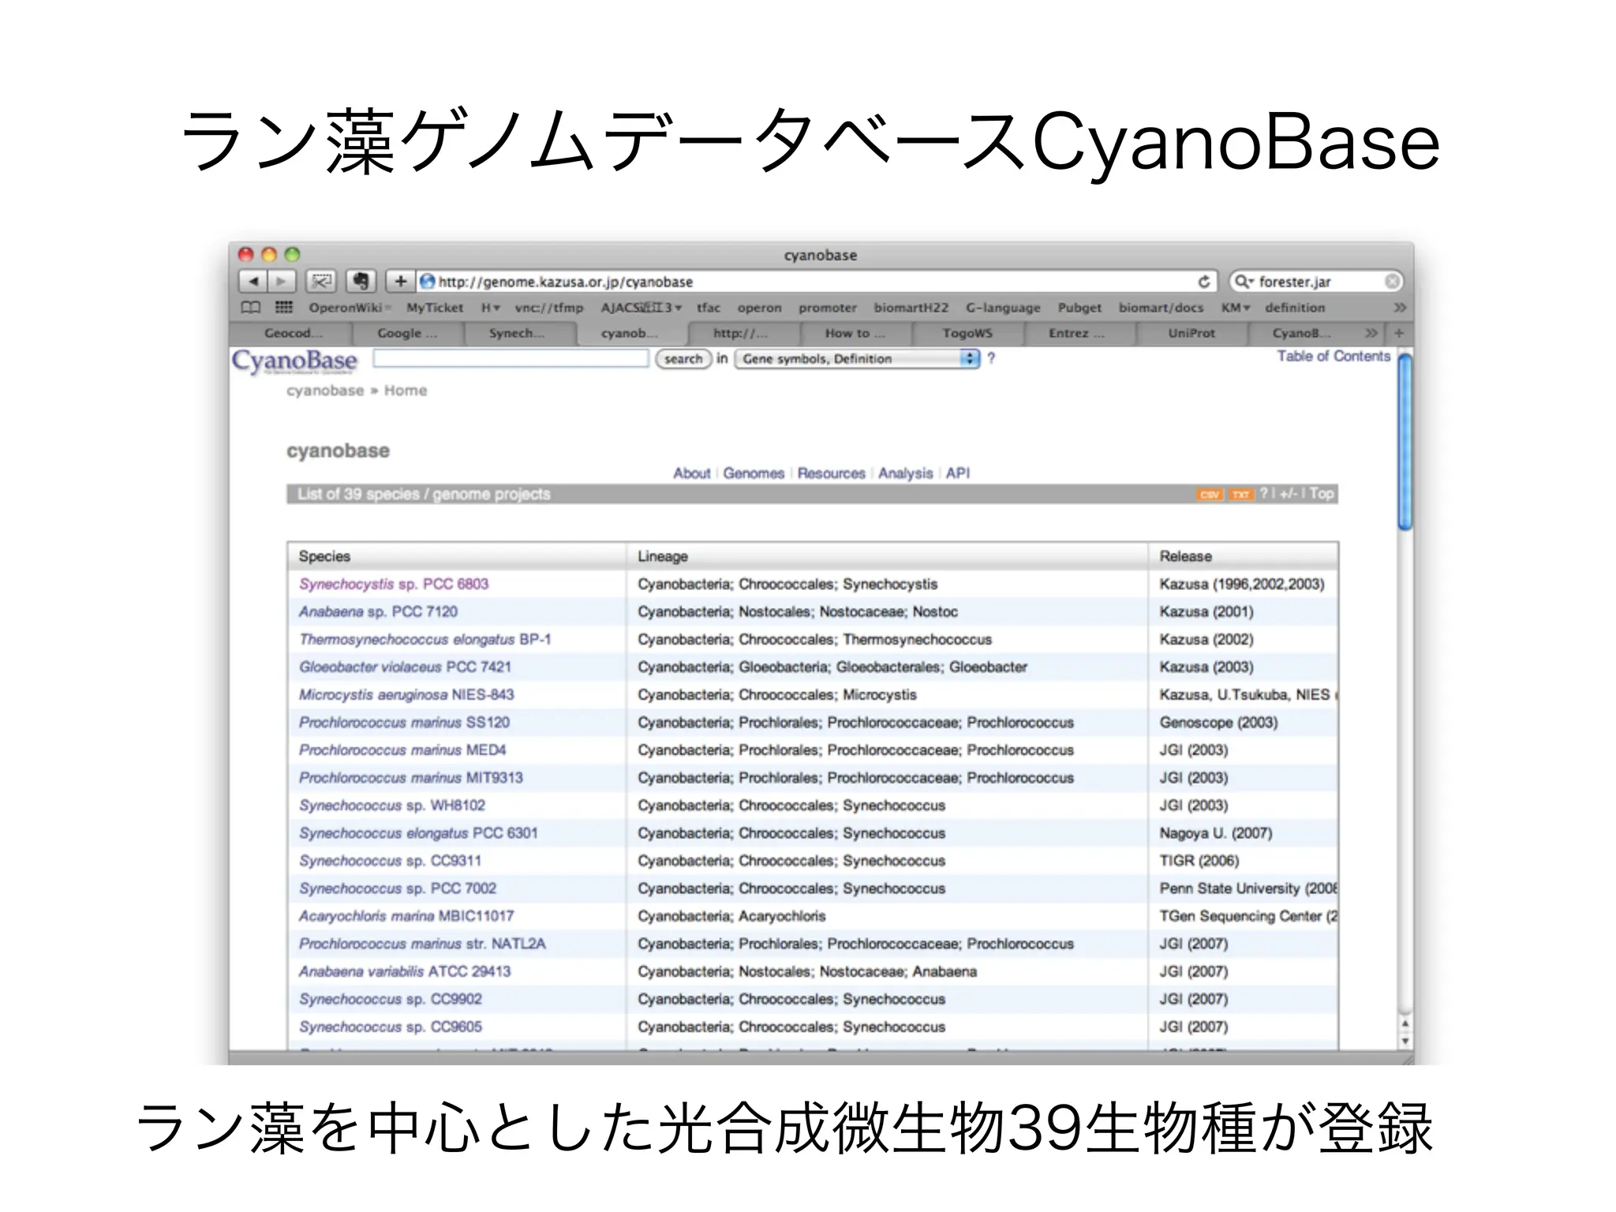1616x1212 pixels.
Task: Expand the H bookmarks folder
Action: (x=490, y=308)
